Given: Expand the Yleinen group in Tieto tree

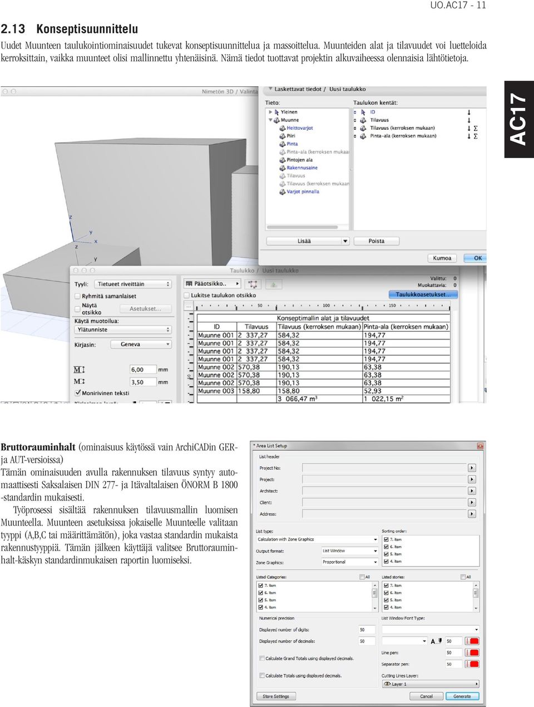Looking at the screenshot, I should pos(270,112).
